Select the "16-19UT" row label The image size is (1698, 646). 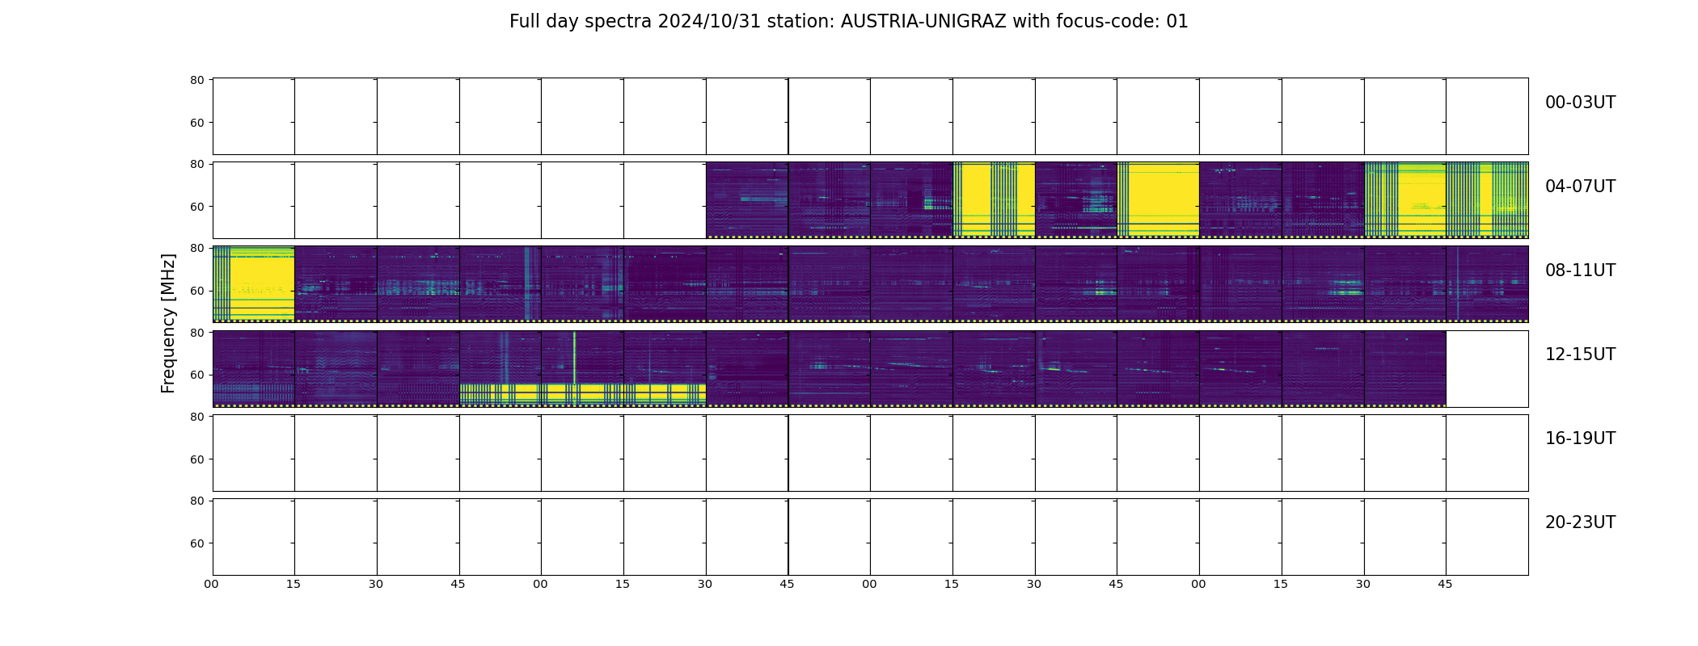[x=1580, y=438]
